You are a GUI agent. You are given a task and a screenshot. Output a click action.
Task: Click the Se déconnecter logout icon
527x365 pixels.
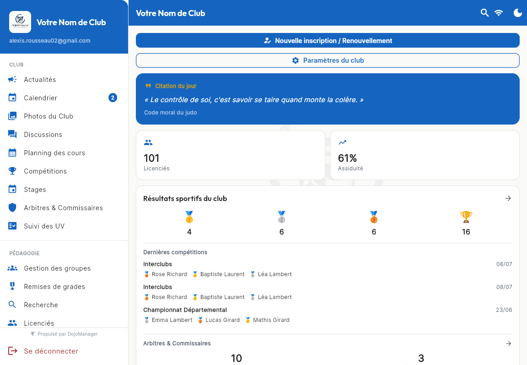click(x=12, y=351)
